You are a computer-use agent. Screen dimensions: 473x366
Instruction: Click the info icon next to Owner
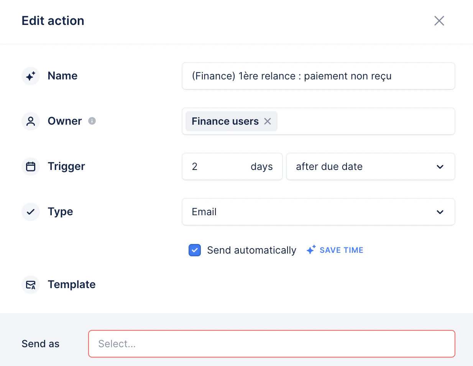[92, 121]
